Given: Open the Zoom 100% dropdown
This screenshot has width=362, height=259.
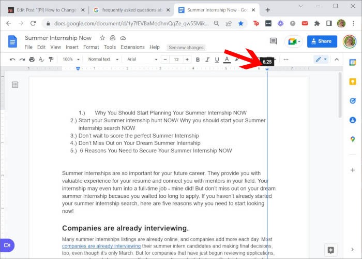Looking at the screenshot, I should pos(71,60).
